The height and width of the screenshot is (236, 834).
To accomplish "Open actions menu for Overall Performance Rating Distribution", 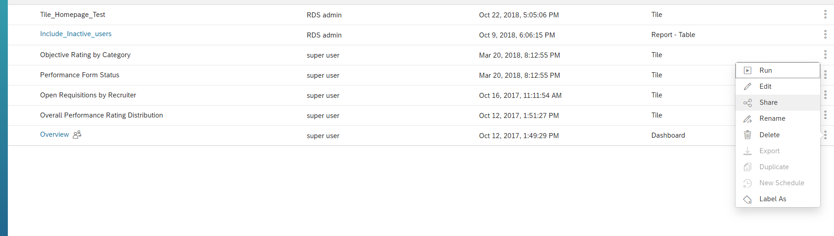I will coord(825,115).
